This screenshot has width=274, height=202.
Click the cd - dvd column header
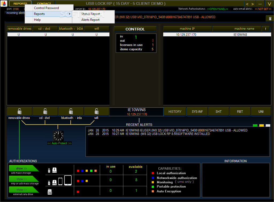point(45,29)
